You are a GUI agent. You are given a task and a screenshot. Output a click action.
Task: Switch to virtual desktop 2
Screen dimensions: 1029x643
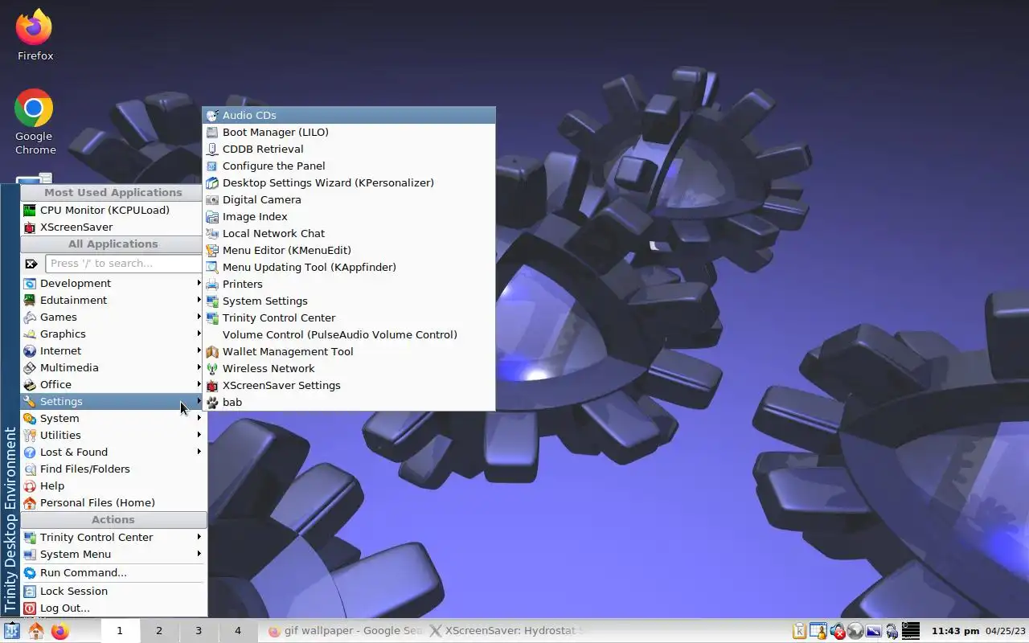click(x=159, y=631)
